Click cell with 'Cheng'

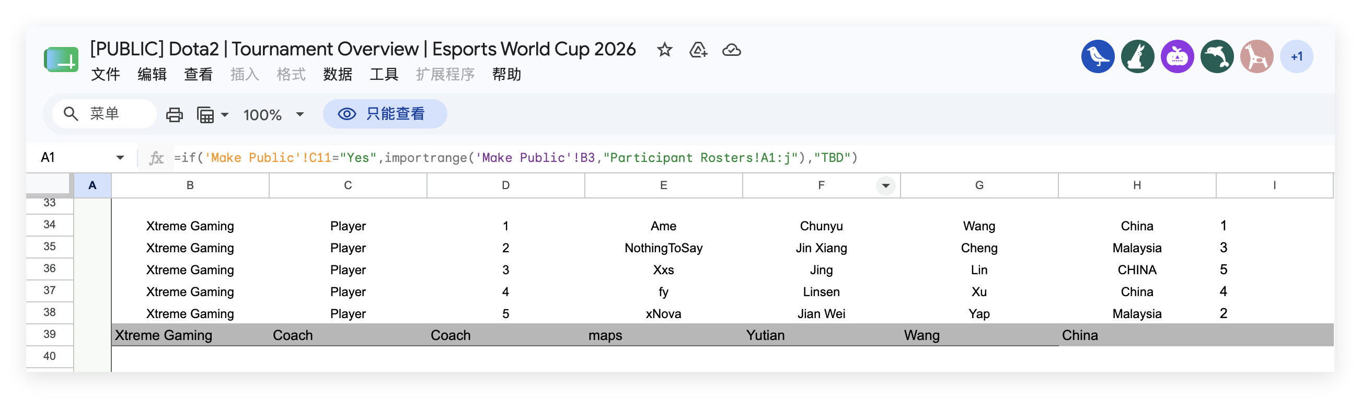(979, 248)
